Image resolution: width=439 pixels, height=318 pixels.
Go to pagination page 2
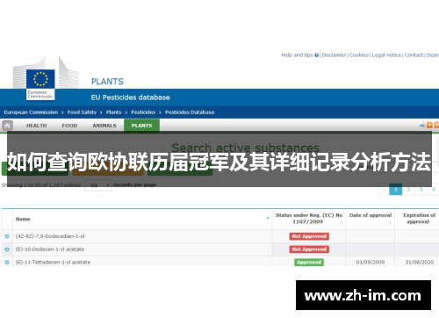408,190
